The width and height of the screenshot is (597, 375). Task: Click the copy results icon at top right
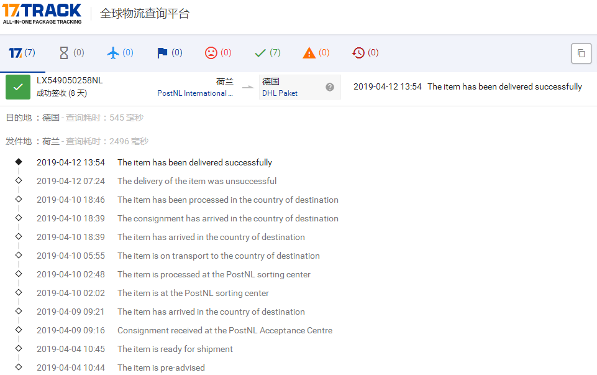(581, 53)
